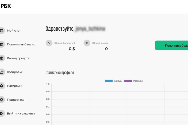Open Настройки from the sidebar

15,86
